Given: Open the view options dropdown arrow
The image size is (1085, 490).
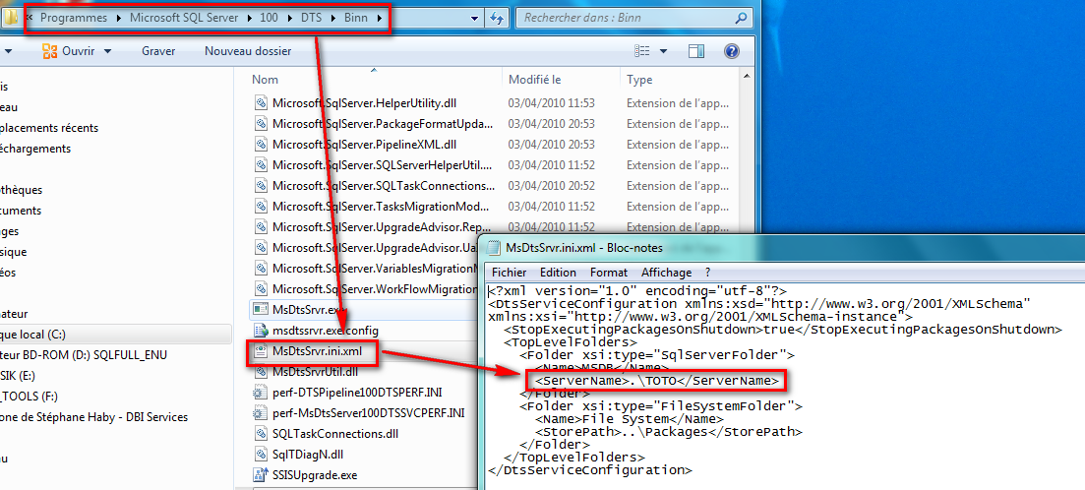Looking at the screenshot, I should pyautogui.click(x=663, y=51).
